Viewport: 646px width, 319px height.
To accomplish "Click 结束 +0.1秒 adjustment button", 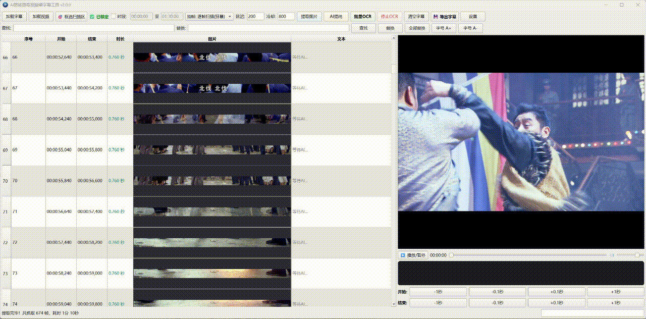I will (x=557, y=302).
